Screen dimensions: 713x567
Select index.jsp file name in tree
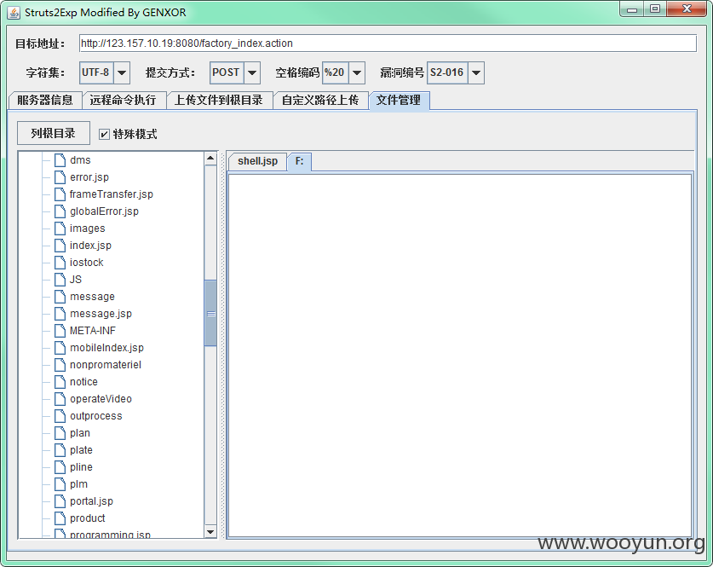[90, 246]
